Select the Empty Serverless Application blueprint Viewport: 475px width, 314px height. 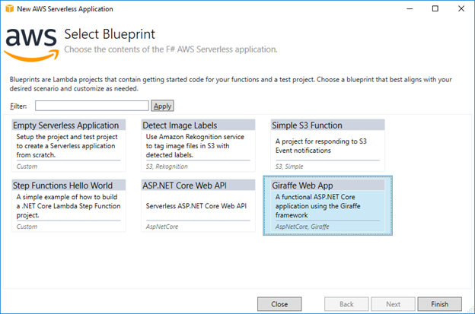point(69,145)
